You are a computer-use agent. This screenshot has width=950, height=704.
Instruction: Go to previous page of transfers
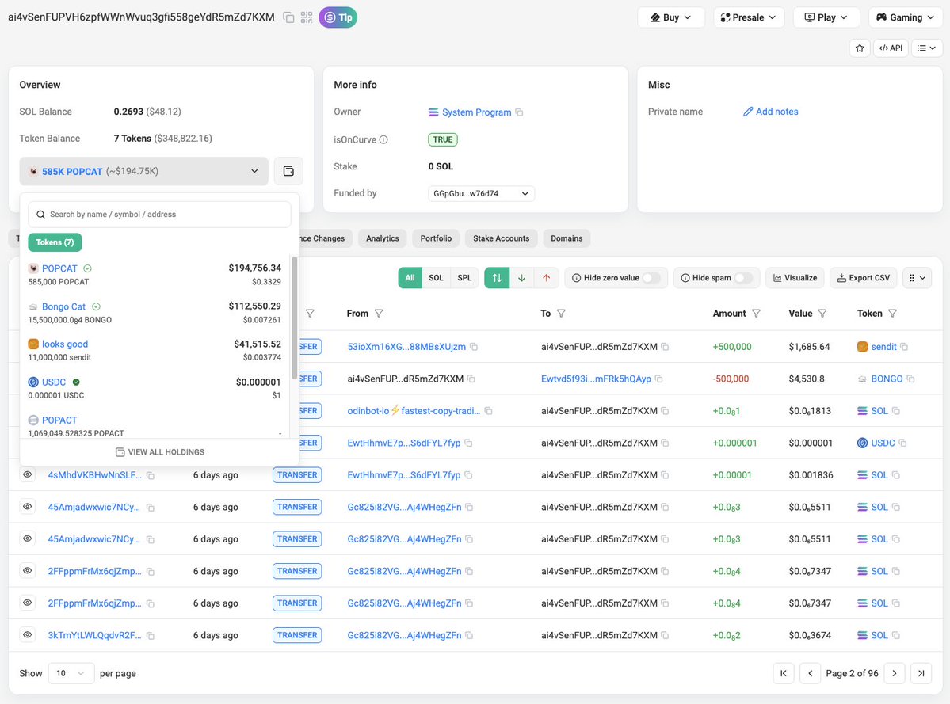pos(810,673)
